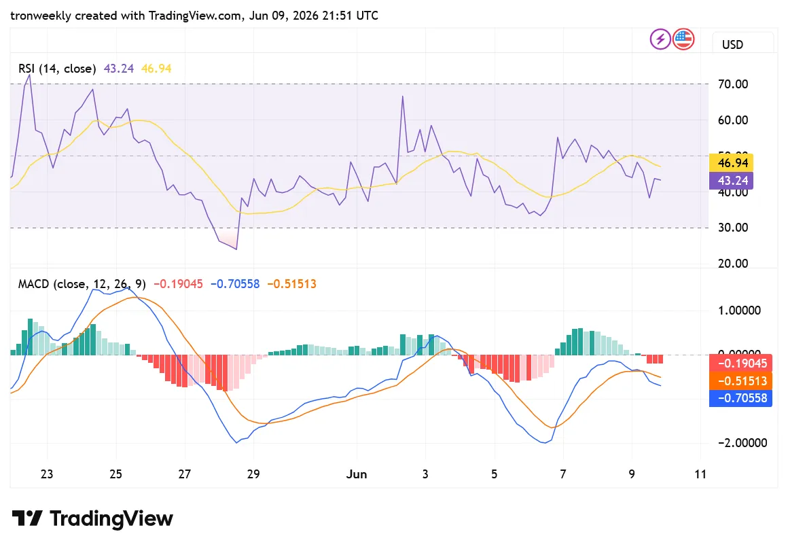Click the purple RSI value 43.24 in legend
The height and width of the screenshot is (549, 788).
(119, 69)
